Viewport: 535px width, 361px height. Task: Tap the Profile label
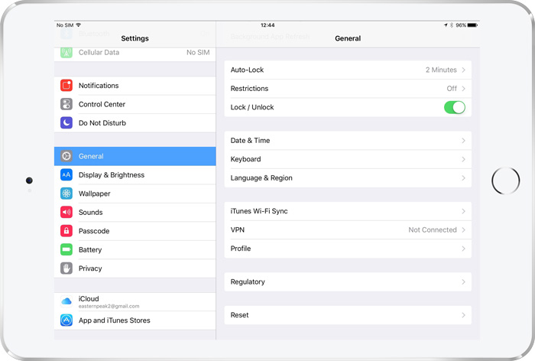241,249
